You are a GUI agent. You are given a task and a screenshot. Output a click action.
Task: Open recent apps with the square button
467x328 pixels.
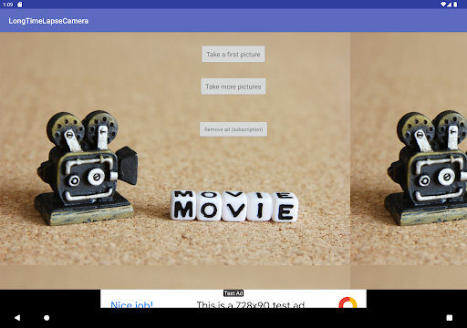[x=450, y=318]
